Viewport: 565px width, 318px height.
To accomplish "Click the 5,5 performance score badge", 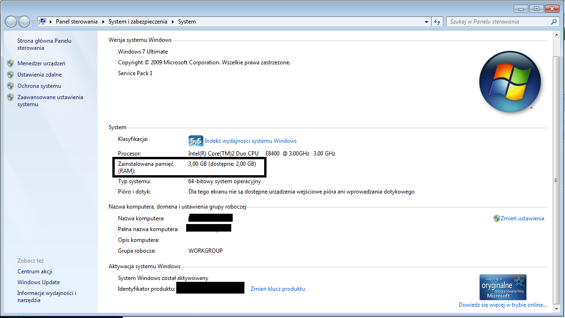I will tap(196, 141).
